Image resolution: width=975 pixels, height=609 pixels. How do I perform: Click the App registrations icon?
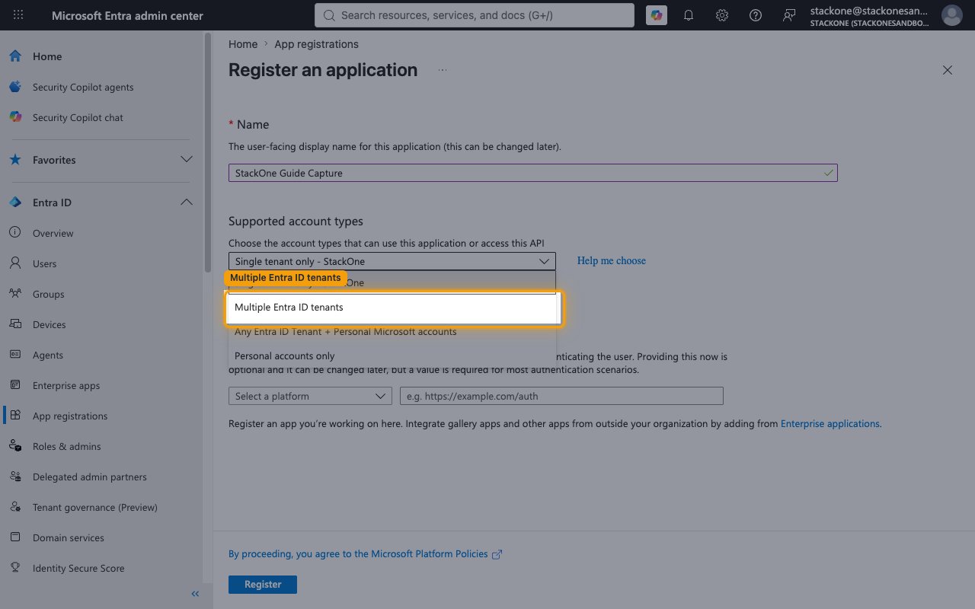15,416
